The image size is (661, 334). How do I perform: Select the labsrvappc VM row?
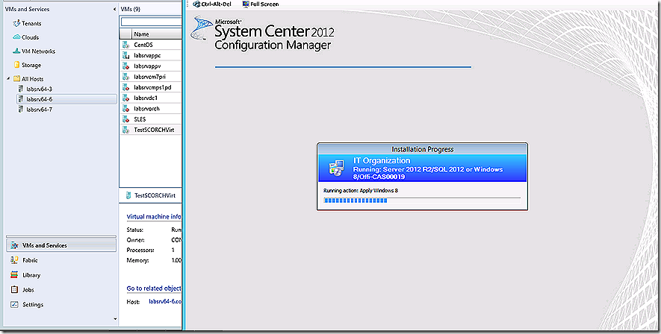coord(150,55)
